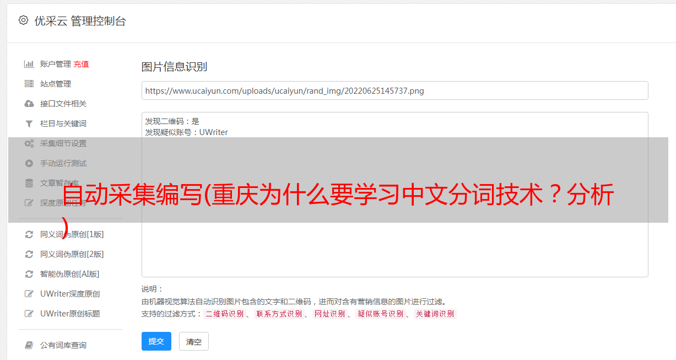
Task: Click inside the recognition result text area
Action: (x=394, y=195)
